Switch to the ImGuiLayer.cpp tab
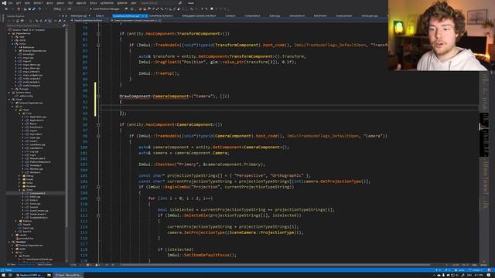The image size is (495, 278). [370, 15]
